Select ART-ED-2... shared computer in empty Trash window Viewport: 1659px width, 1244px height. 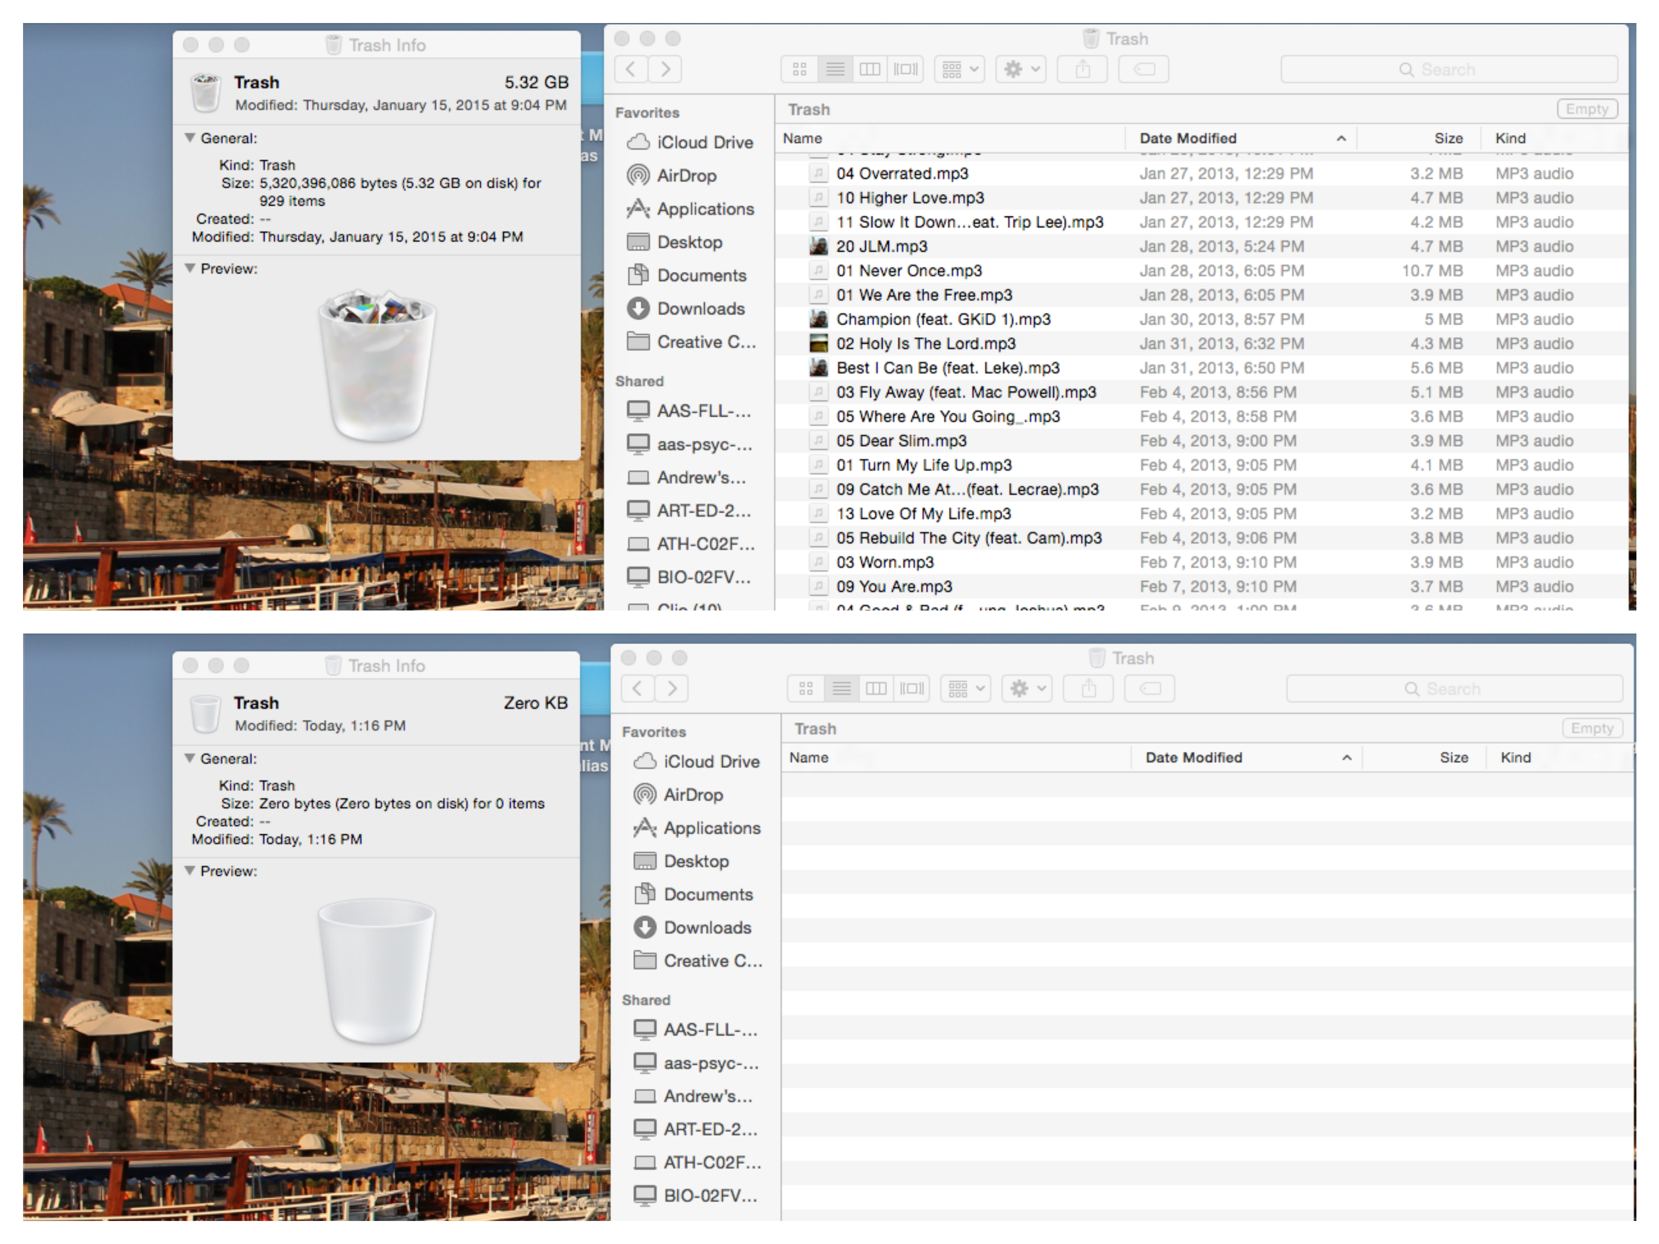695,1128
